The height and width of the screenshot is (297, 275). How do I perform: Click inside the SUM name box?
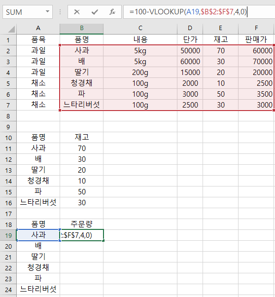tap(24, 12)
